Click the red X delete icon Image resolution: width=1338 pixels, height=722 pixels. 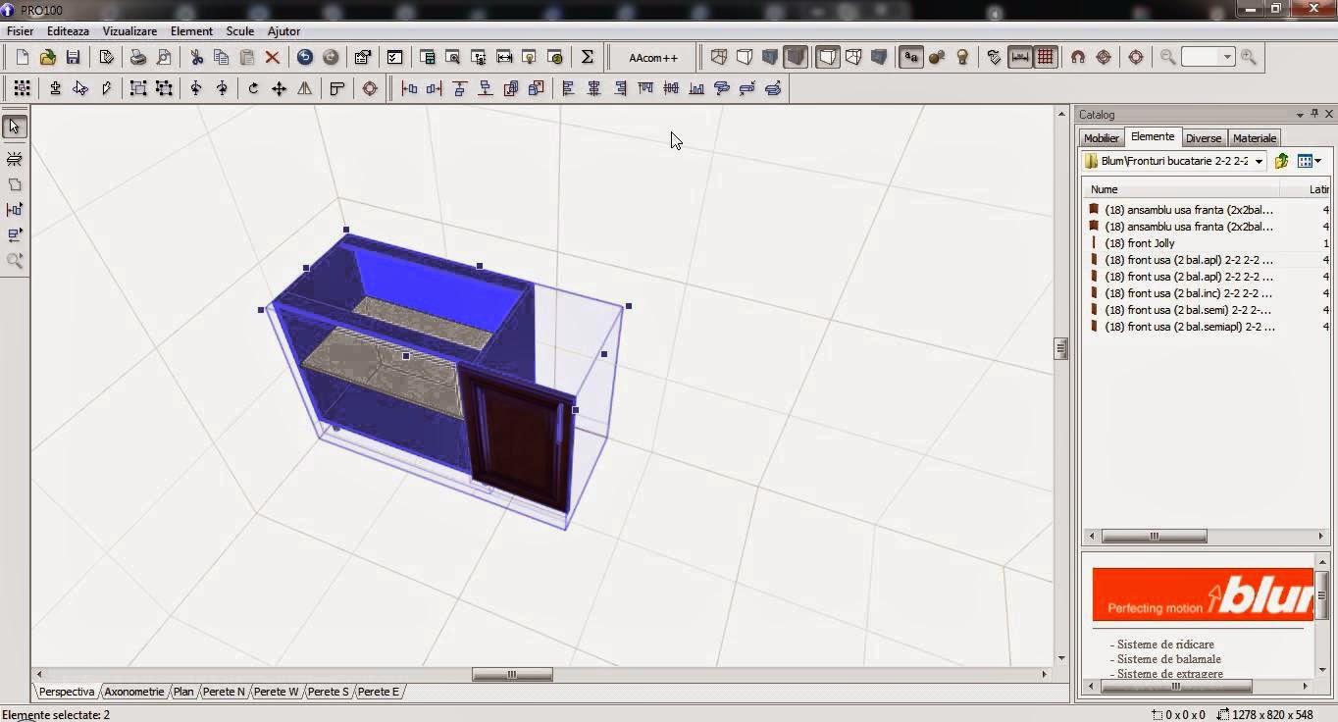(273, 58)
